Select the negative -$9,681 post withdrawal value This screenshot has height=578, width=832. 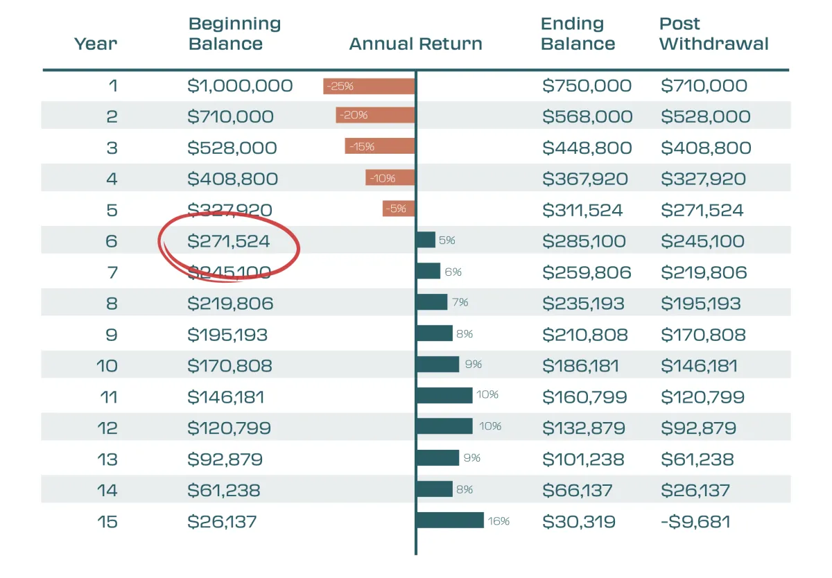tap(695, 521)
